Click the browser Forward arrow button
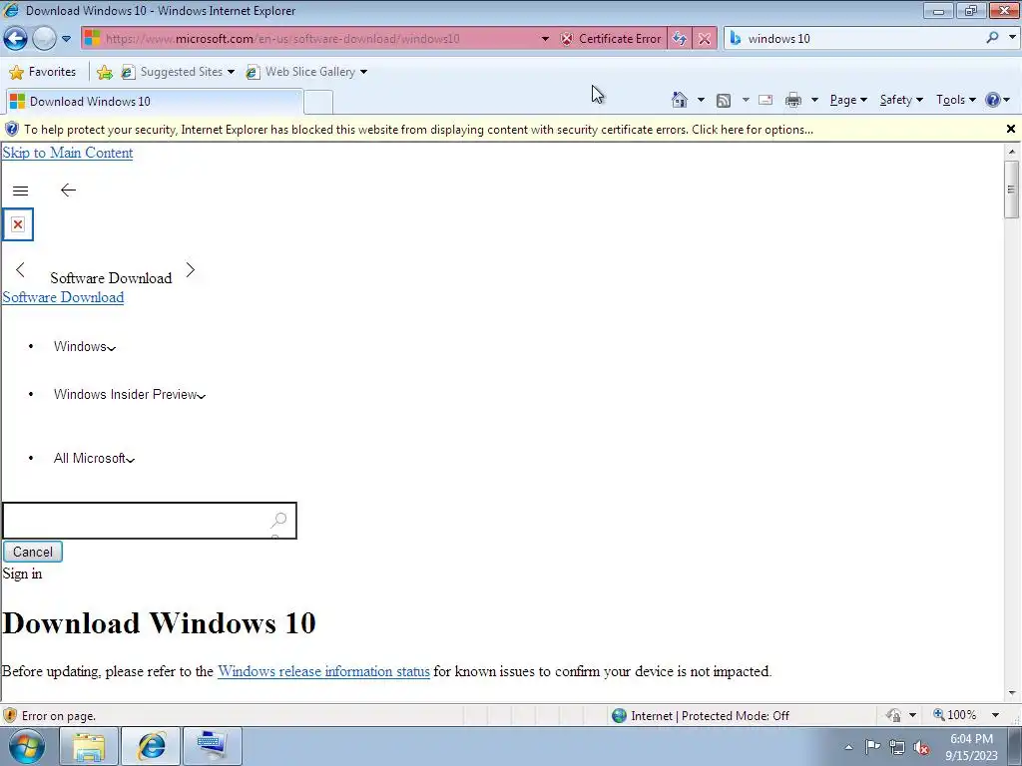Image resolution: width=1022 pixels, height=766 pixels. (x=44, y=39)
